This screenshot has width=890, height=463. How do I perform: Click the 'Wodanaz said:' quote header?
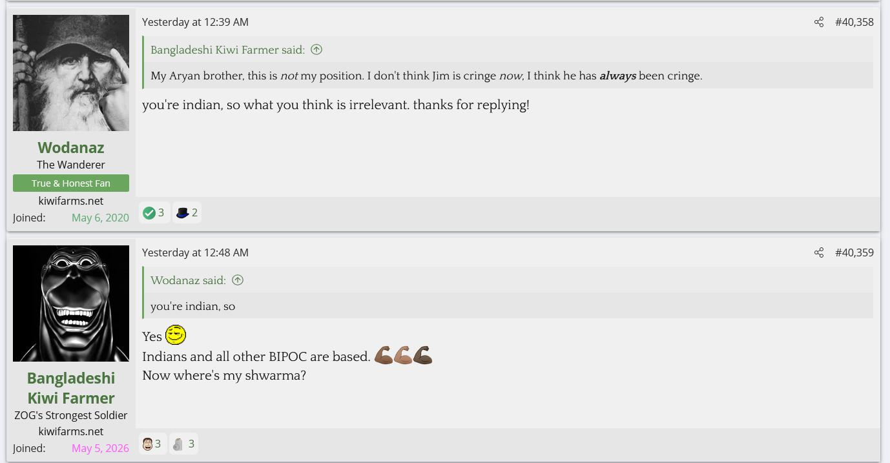pos(189,280)
